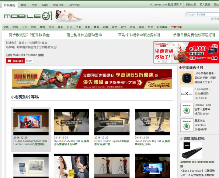Open the 時尚 category menu
Screen dimensions: 219x178
[132, 27]
